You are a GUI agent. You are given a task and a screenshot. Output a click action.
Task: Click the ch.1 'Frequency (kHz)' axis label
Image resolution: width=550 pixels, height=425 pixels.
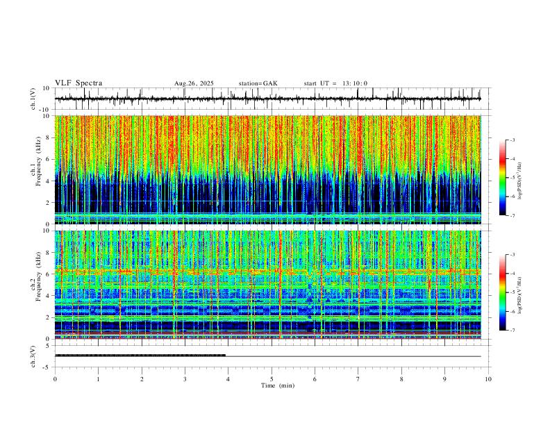(x=38, y=161)
